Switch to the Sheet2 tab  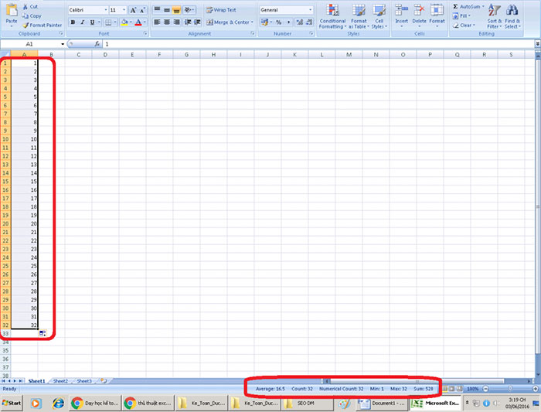point(60,381)
